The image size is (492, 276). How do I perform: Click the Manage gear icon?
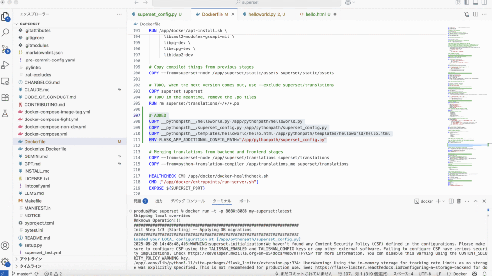[6, 262]
